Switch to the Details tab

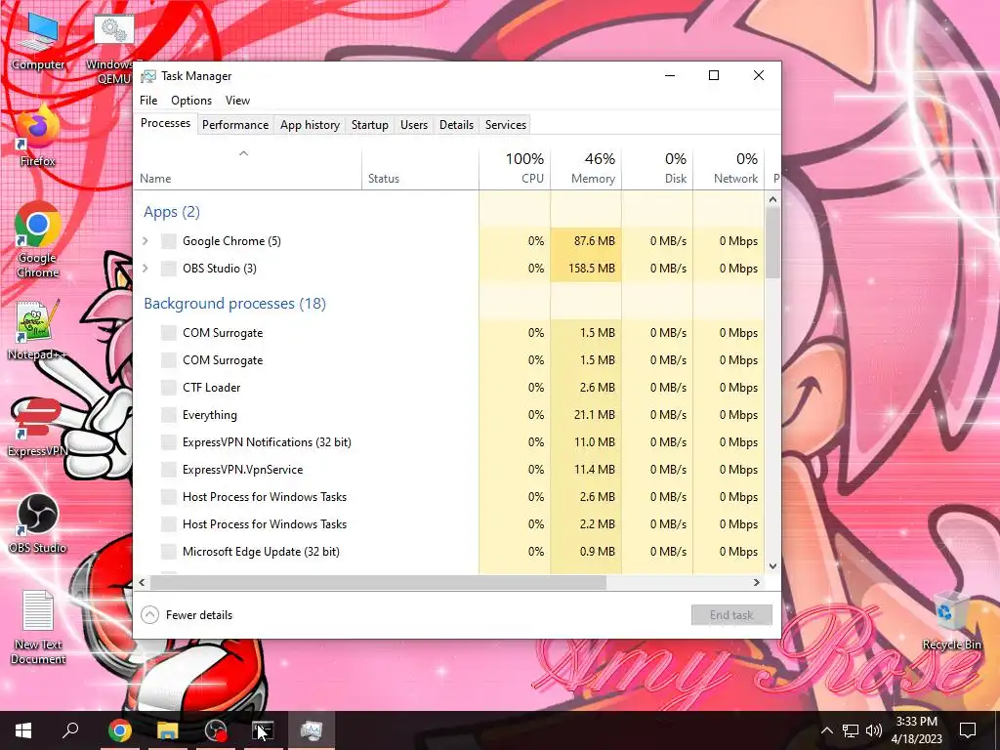(457, 125)
